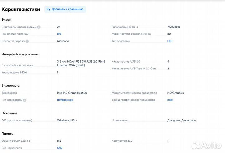Viewport: 225px width, 153px height.
Task: Click the Intel graphics brand link
Action: click(170, 100)
